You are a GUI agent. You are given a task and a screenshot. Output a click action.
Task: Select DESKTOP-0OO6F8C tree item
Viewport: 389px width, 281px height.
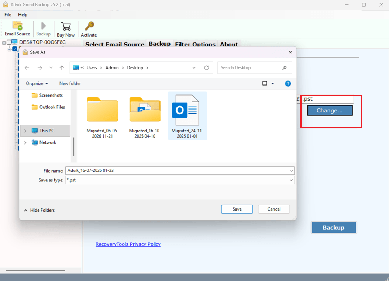[42, 42]
